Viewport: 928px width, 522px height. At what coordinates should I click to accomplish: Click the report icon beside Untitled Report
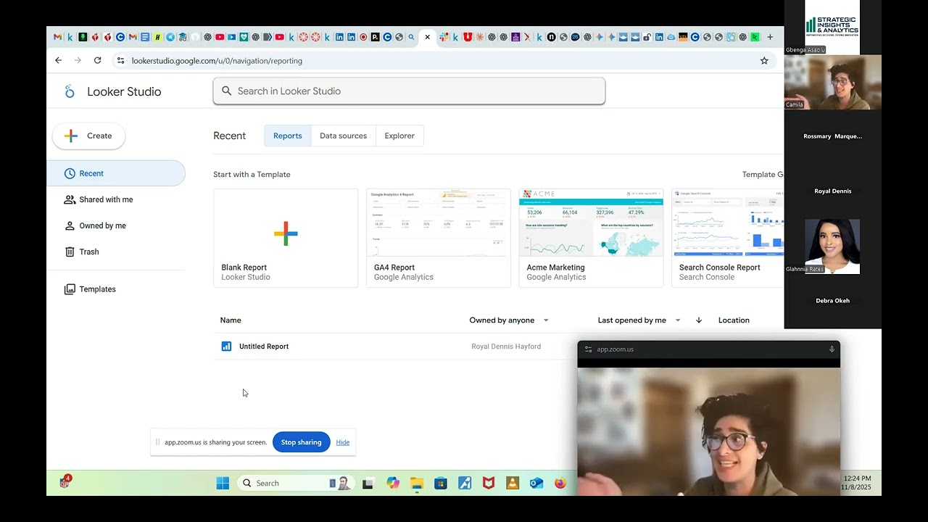[x=226, y=347]
